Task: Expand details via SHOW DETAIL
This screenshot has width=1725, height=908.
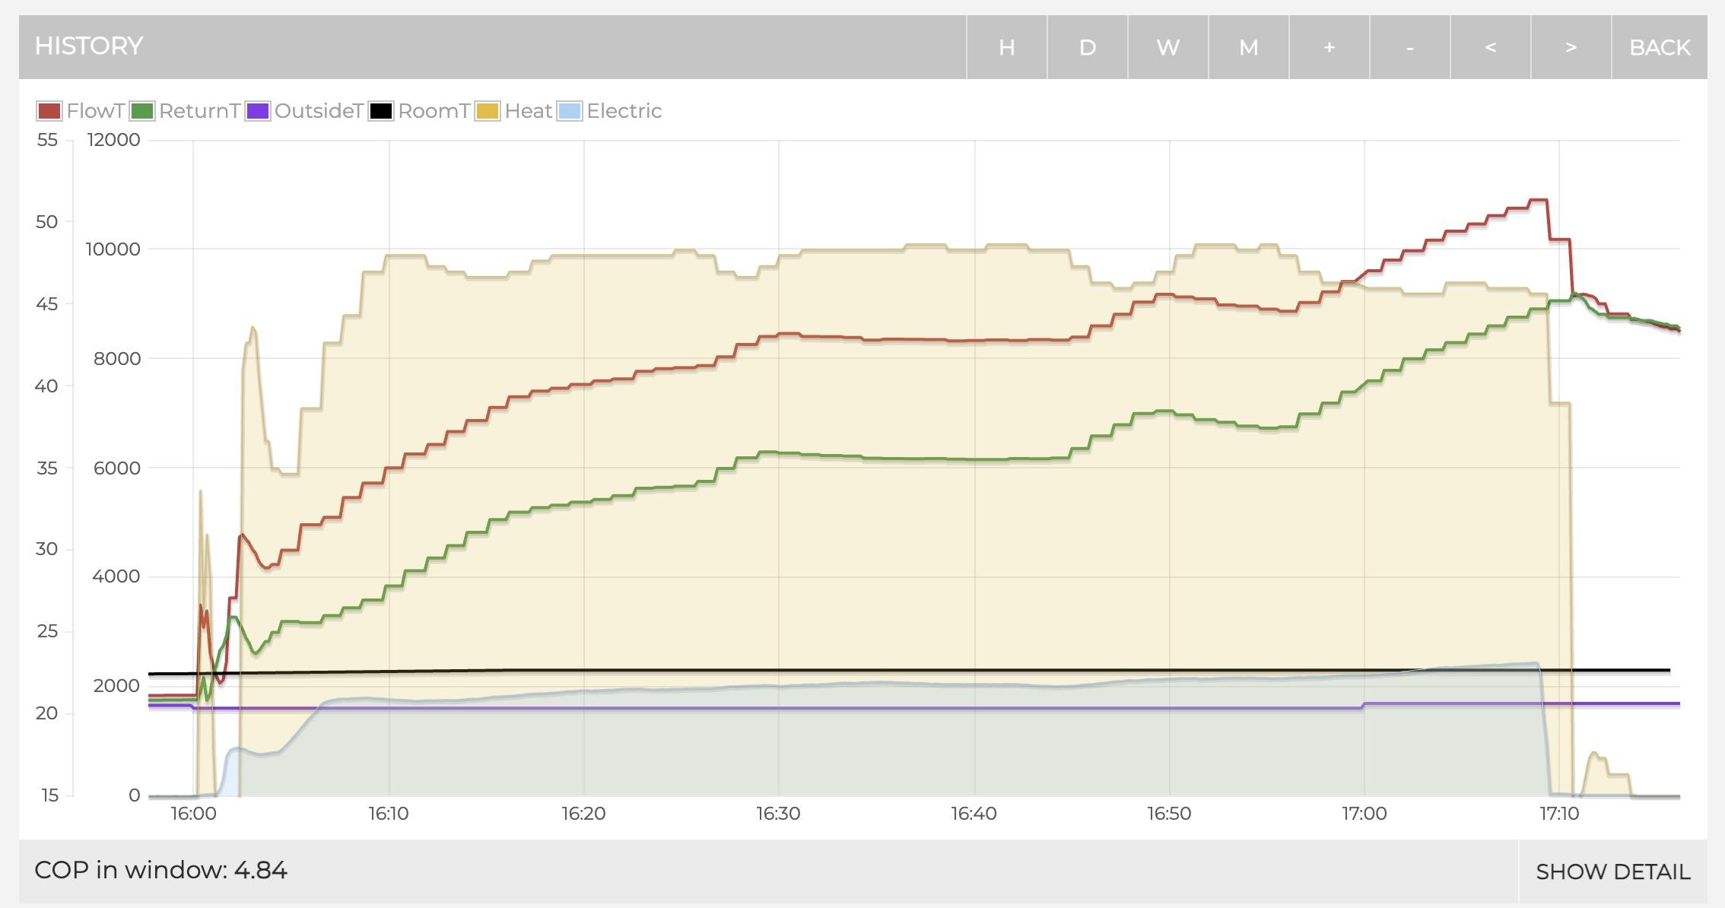Action: [x=1612, y=871]
